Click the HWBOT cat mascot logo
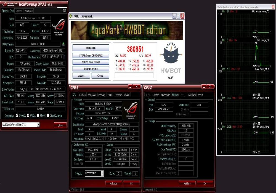 point(171,53)
